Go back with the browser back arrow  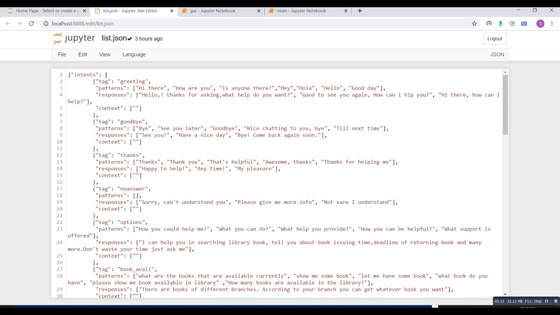8,24
